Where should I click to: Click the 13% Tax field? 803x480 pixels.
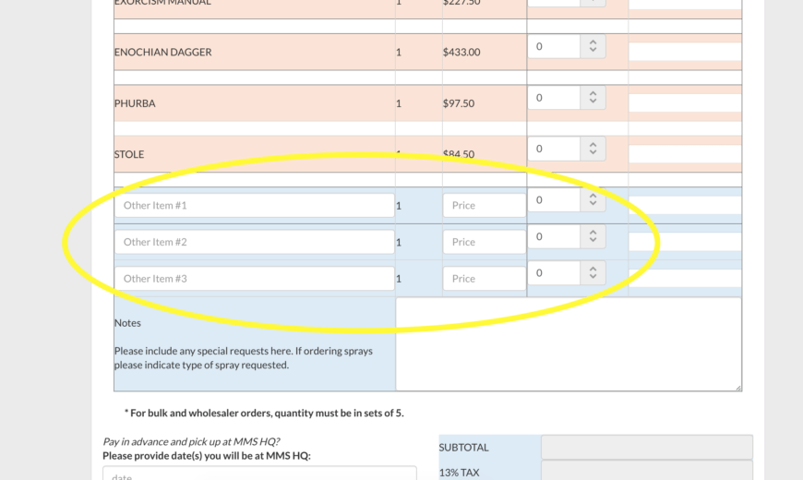point(646,472)
